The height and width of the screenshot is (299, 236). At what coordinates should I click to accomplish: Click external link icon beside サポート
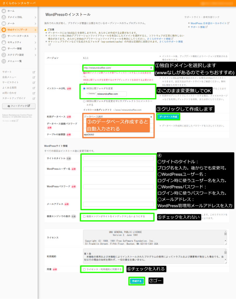[x=34, y=72]
